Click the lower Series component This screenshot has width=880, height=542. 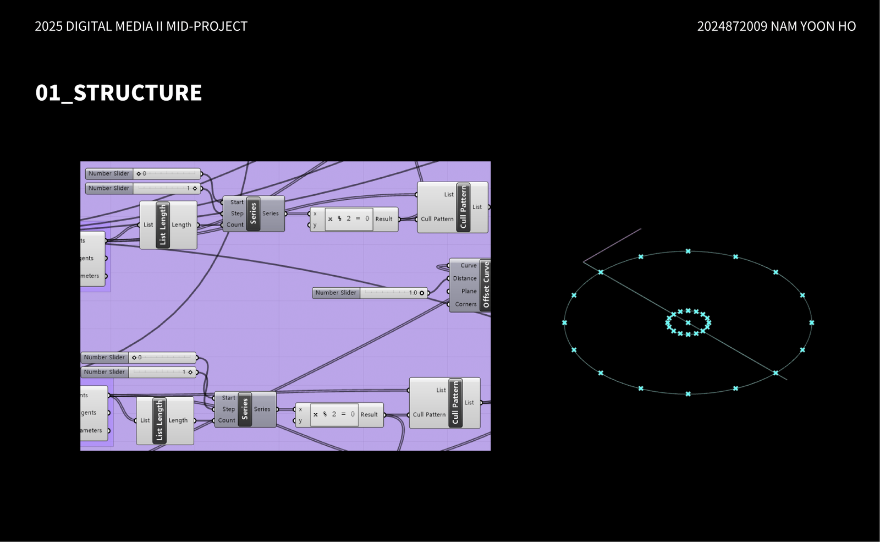pos(245,409)
